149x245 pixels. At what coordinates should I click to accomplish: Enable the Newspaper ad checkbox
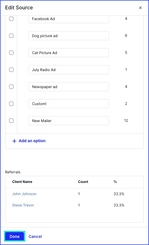click(x=11, y=87)
